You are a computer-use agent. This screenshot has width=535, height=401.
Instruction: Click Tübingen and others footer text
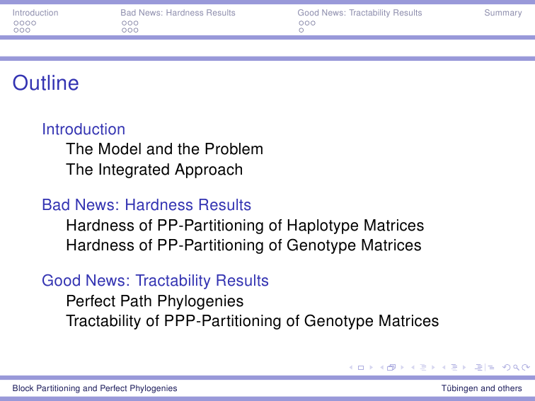pyautogui.click(x=481, y=388)
